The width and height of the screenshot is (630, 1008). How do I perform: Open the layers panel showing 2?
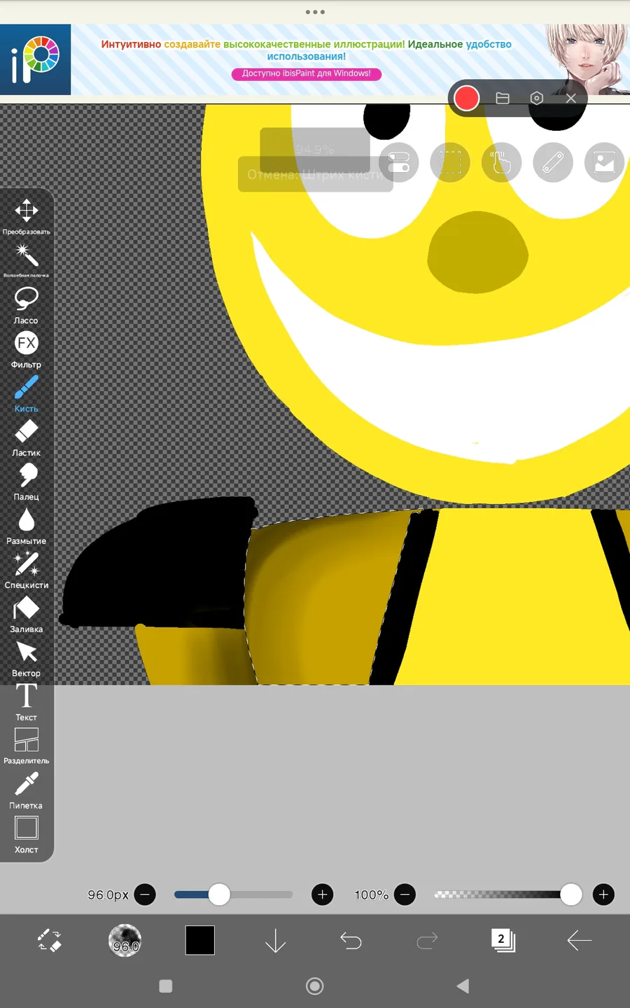(503, 940)
